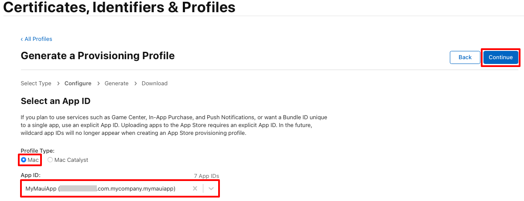
Task: Click the Generate a Provisioning Profile title
Action: coord(98,56)
